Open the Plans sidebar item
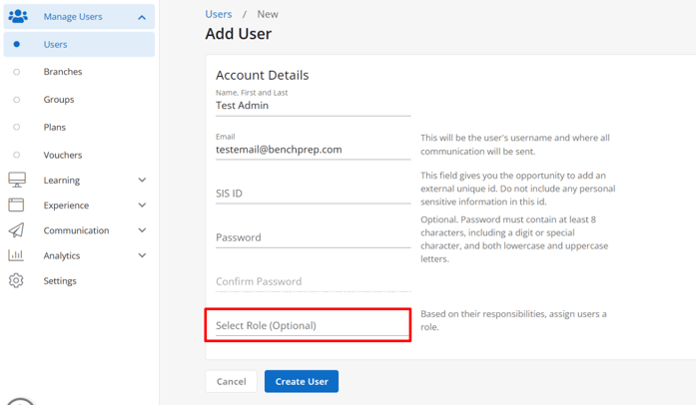The height and width of the screenshot is (405, 696). 55,128
